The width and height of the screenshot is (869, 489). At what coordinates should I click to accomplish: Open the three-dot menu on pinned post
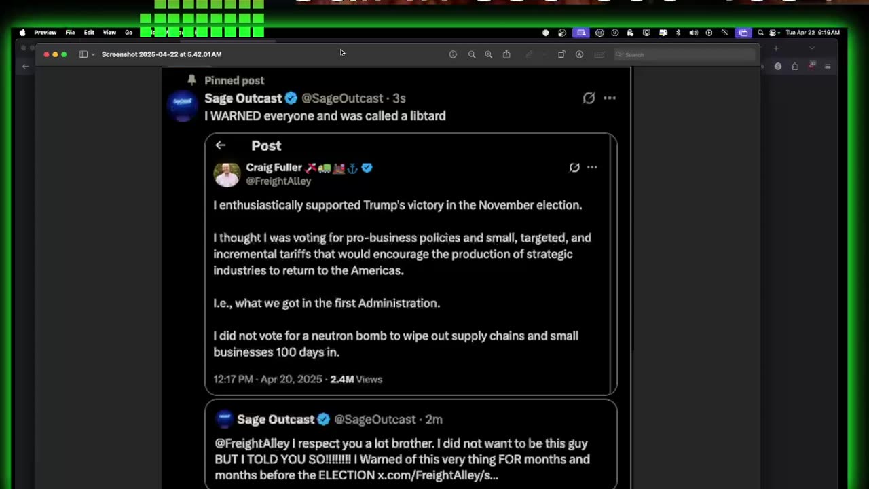610,98
